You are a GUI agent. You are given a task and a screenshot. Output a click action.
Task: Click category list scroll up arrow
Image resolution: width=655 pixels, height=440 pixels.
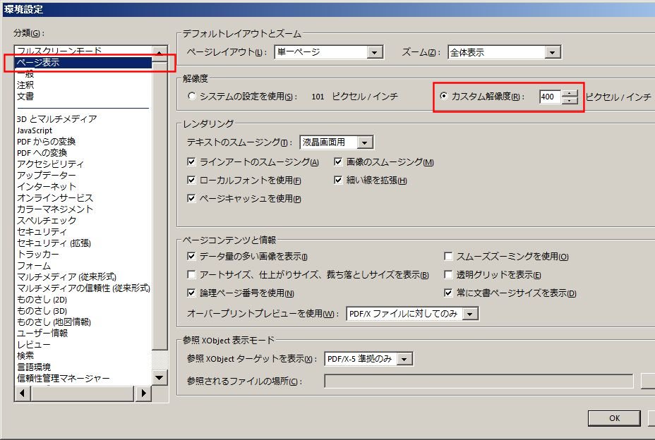[159, 53]
